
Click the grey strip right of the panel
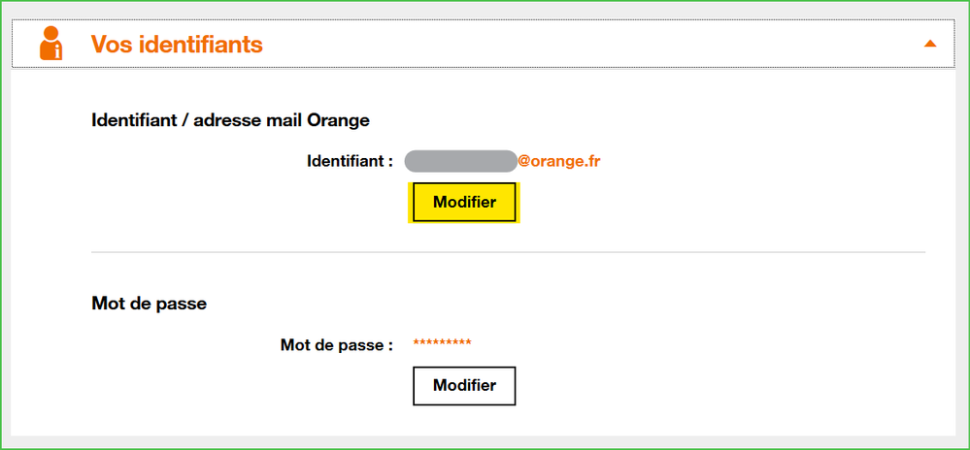point(960,242)
